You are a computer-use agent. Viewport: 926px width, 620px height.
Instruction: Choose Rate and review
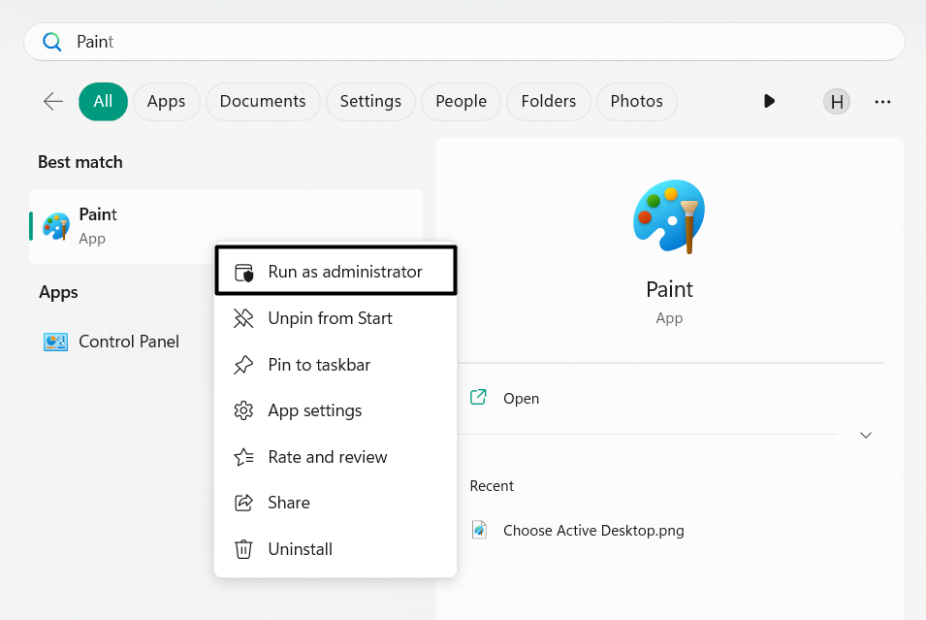[327, 457]
